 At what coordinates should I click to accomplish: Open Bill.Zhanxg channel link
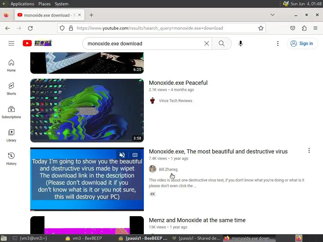click(168, 169)
